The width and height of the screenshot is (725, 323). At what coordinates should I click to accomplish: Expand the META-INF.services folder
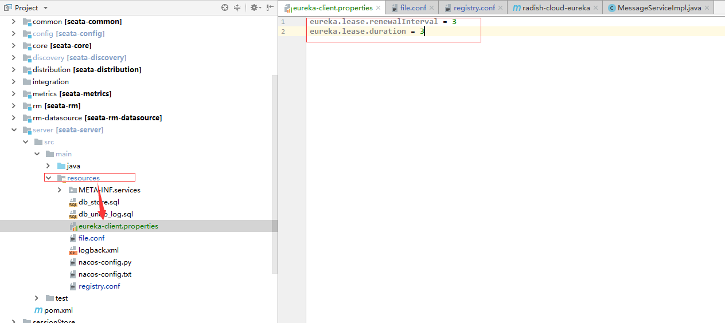point(60,190)
